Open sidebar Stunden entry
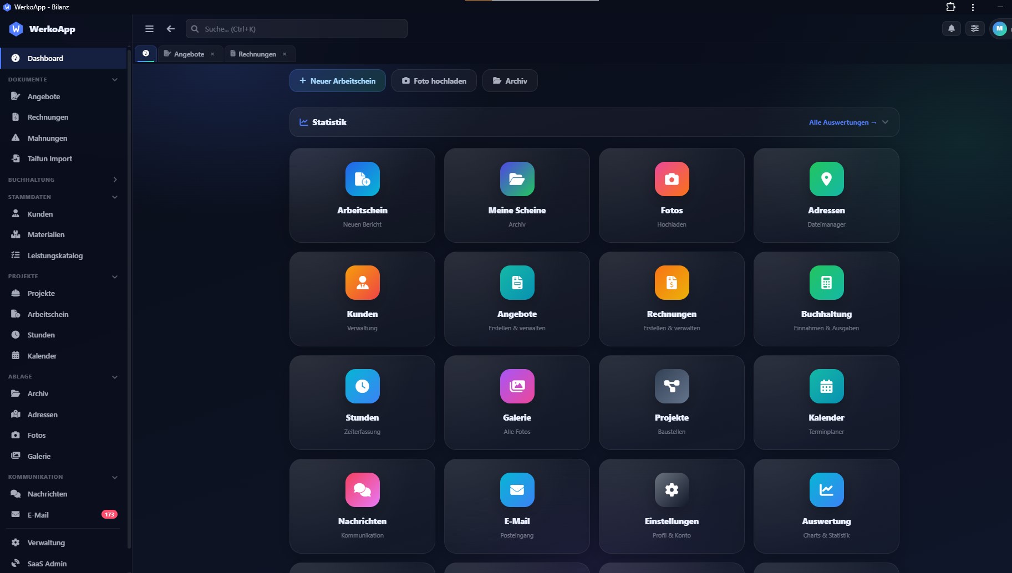1012x573 pixels. [x=64, y=335]
